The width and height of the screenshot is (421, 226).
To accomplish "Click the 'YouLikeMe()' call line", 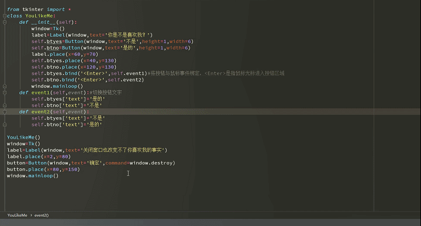I will [x=23, y=137].
